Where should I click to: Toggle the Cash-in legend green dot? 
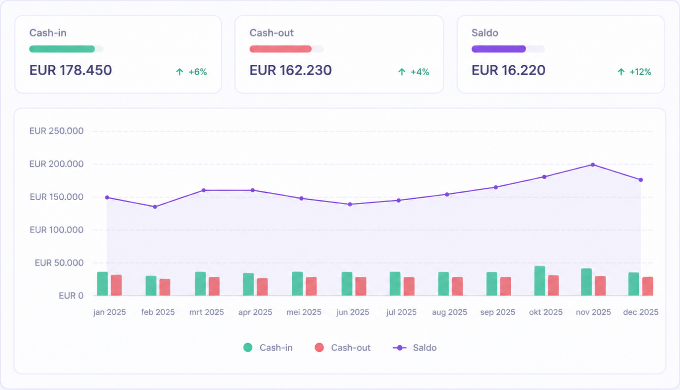248,348
